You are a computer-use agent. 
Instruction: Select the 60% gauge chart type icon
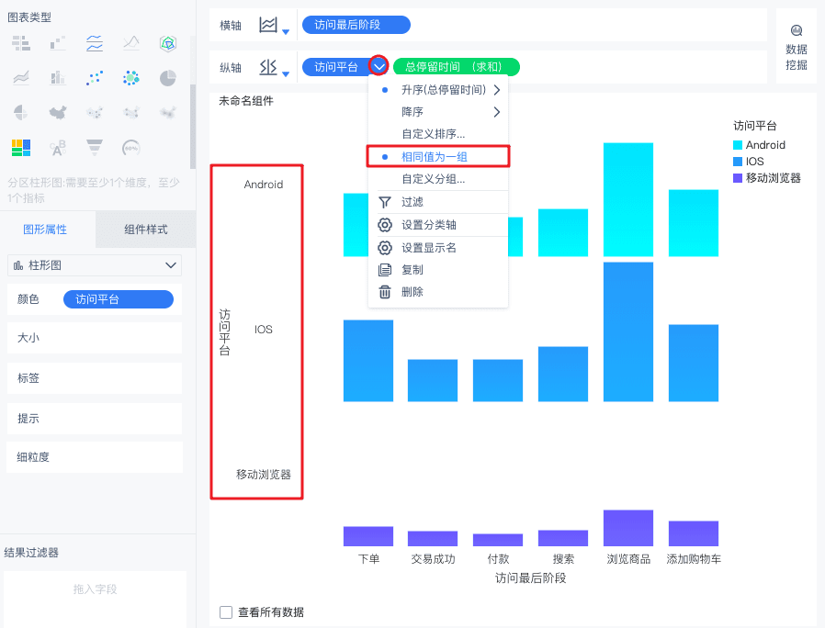click(x=131, y=148)
